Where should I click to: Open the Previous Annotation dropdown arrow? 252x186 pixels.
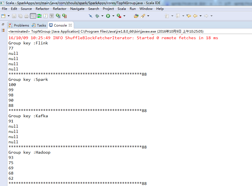click(x=183, y=16)
